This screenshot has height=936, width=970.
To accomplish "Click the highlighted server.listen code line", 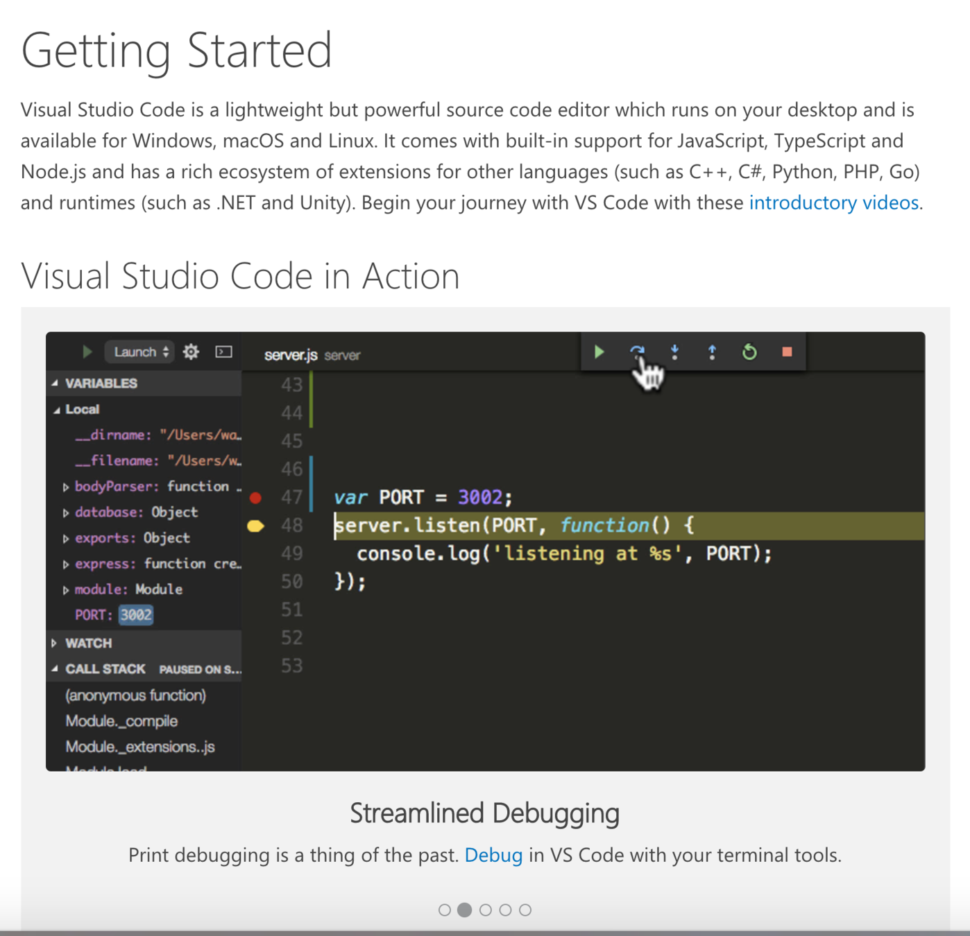I will (x=514, y=526).
